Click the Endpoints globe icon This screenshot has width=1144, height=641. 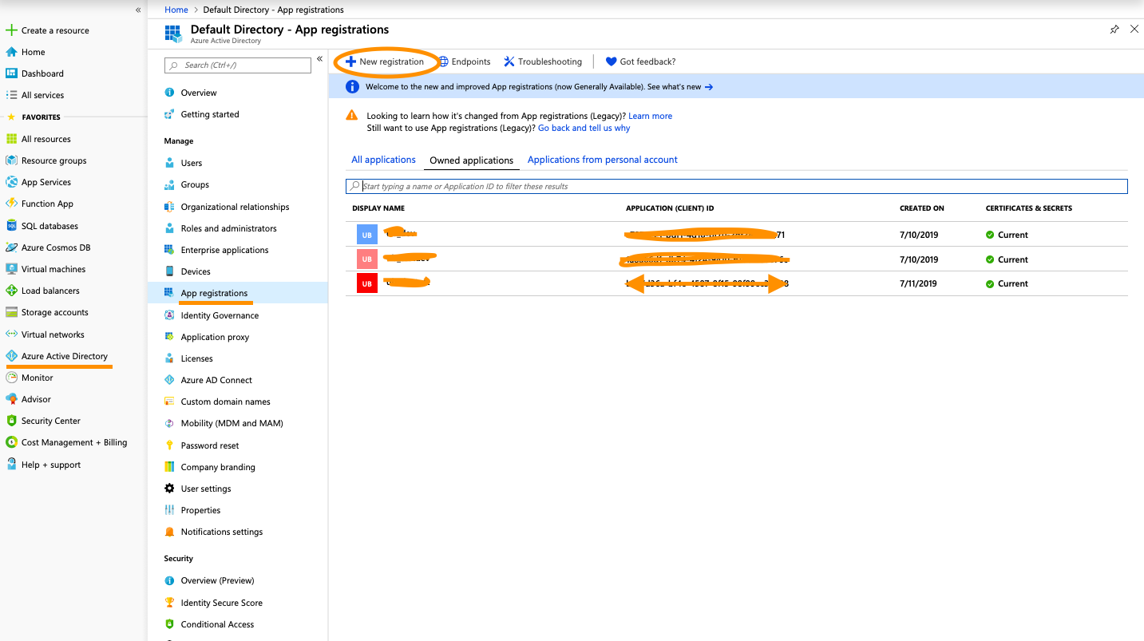click(x=444, y=61)
